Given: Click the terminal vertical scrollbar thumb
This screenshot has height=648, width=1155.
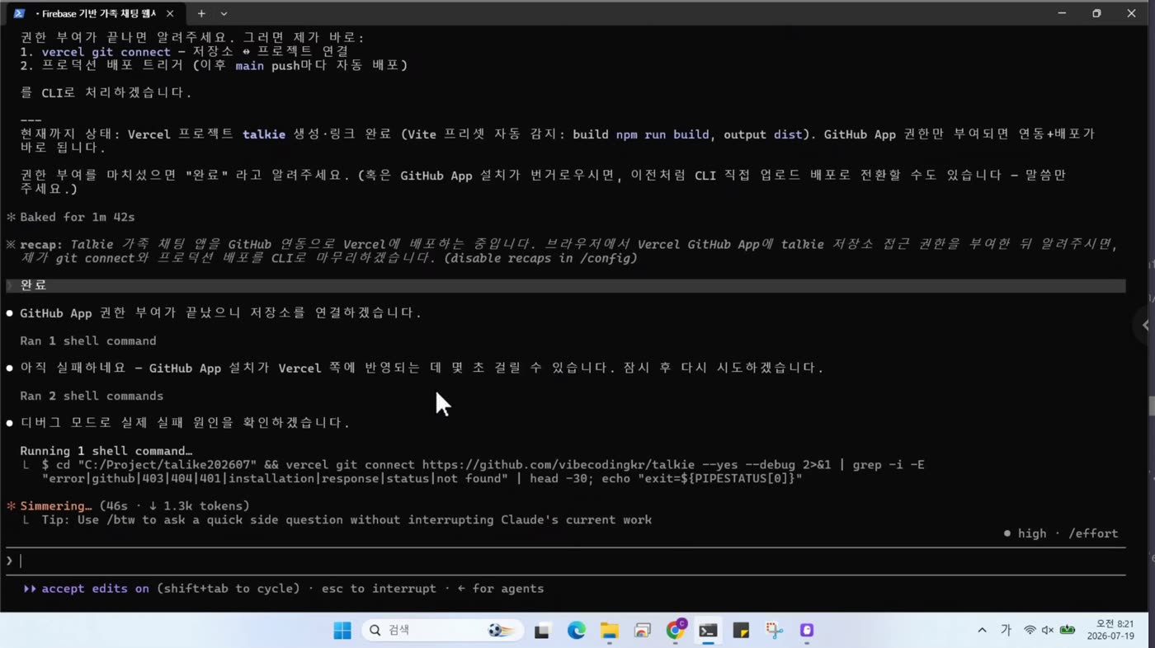Looking at the screenshot, I should 1152,406.
